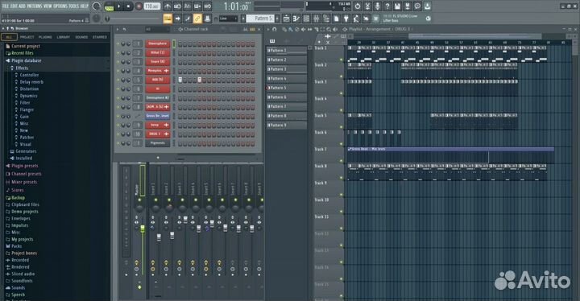
Task: Mute Track 1 in the playlist
Action: [342, 60]
